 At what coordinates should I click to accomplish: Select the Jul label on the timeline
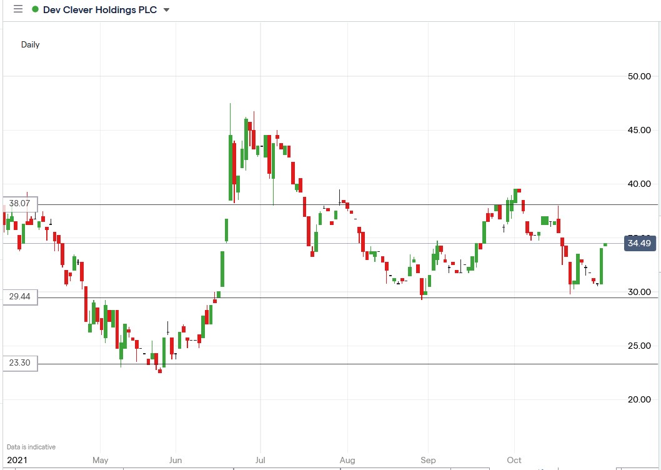click(260, 460)
